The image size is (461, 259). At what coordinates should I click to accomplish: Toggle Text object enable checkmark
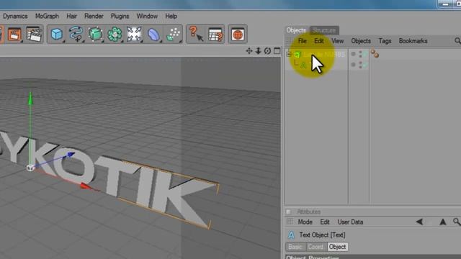point(365,65)
